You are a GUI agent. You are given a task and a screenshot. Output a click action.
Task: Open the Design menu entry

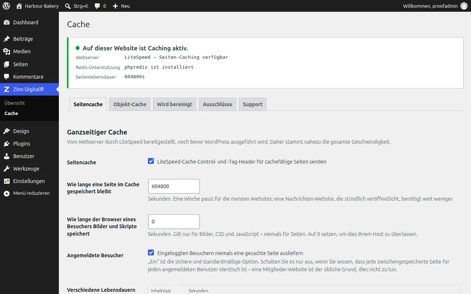click(29, 131)
